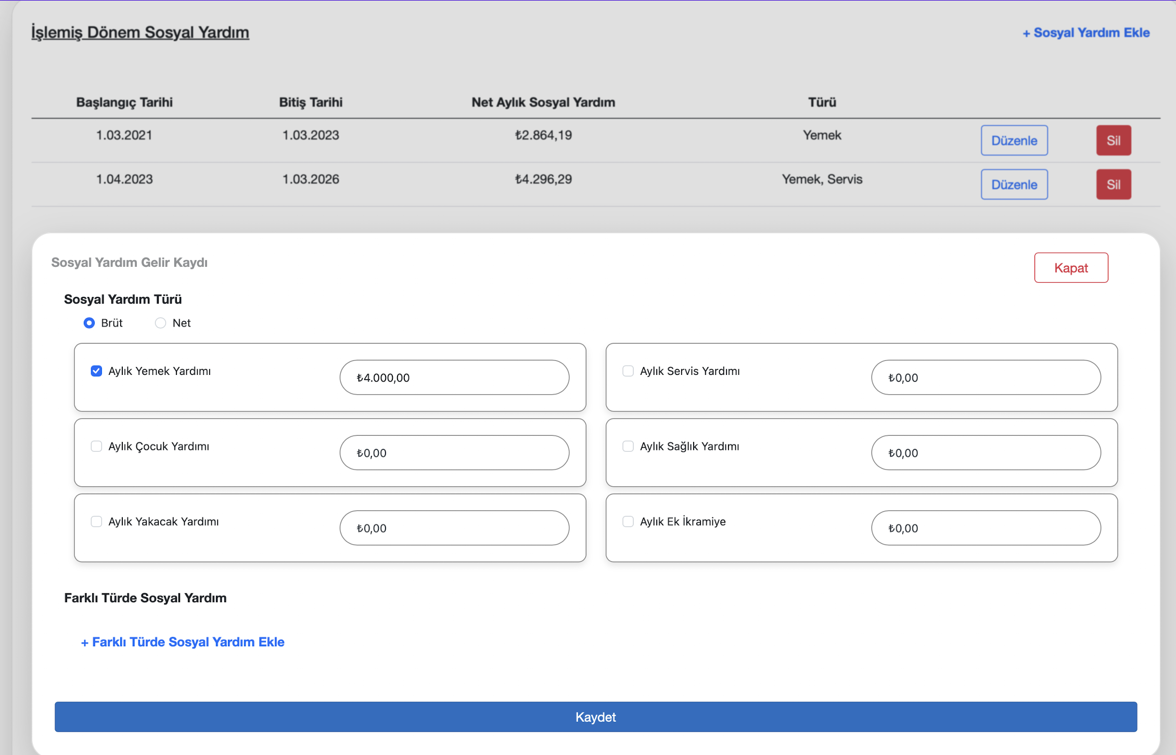Select the Brüt radio option
The width and height of the screenshot is (1176, 755).
coord(90,323)
